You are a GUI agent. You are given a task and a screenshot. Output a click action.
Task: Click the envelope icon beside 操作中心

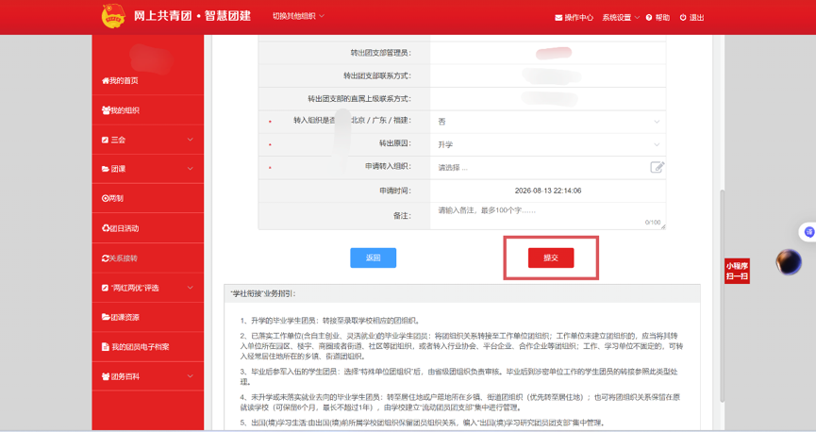coord(558,18)
